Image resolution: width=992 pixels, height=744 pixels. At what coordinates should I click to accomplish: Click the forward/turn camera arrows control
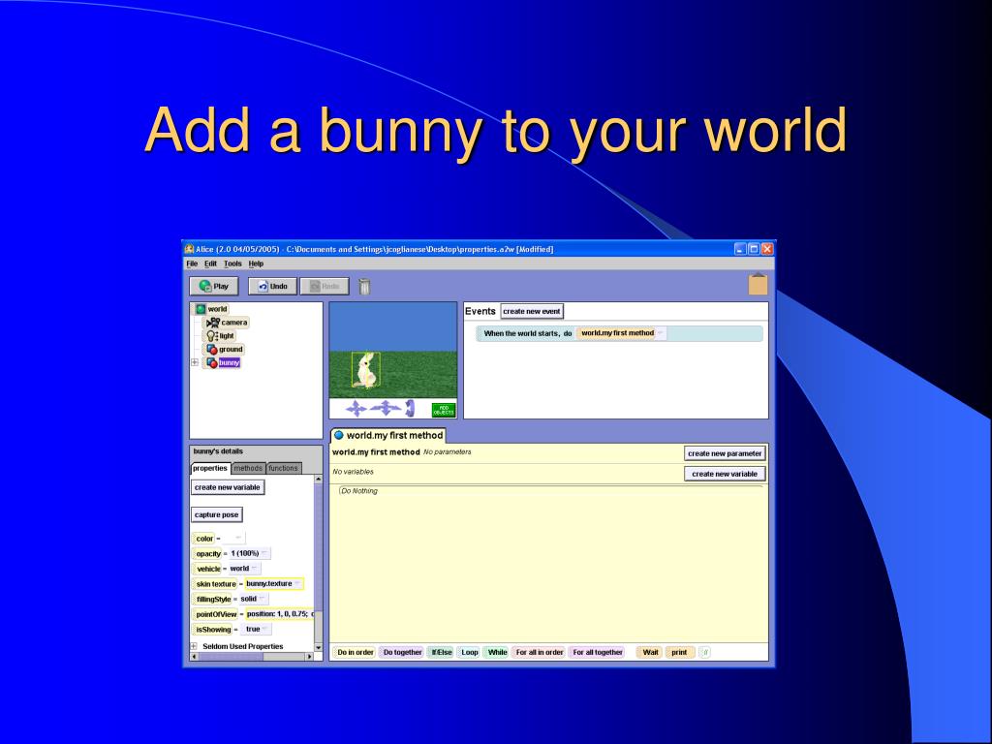pos(386,409)
